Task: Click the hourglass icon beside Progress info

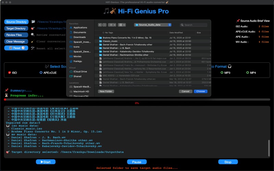Action: (7, 95)
